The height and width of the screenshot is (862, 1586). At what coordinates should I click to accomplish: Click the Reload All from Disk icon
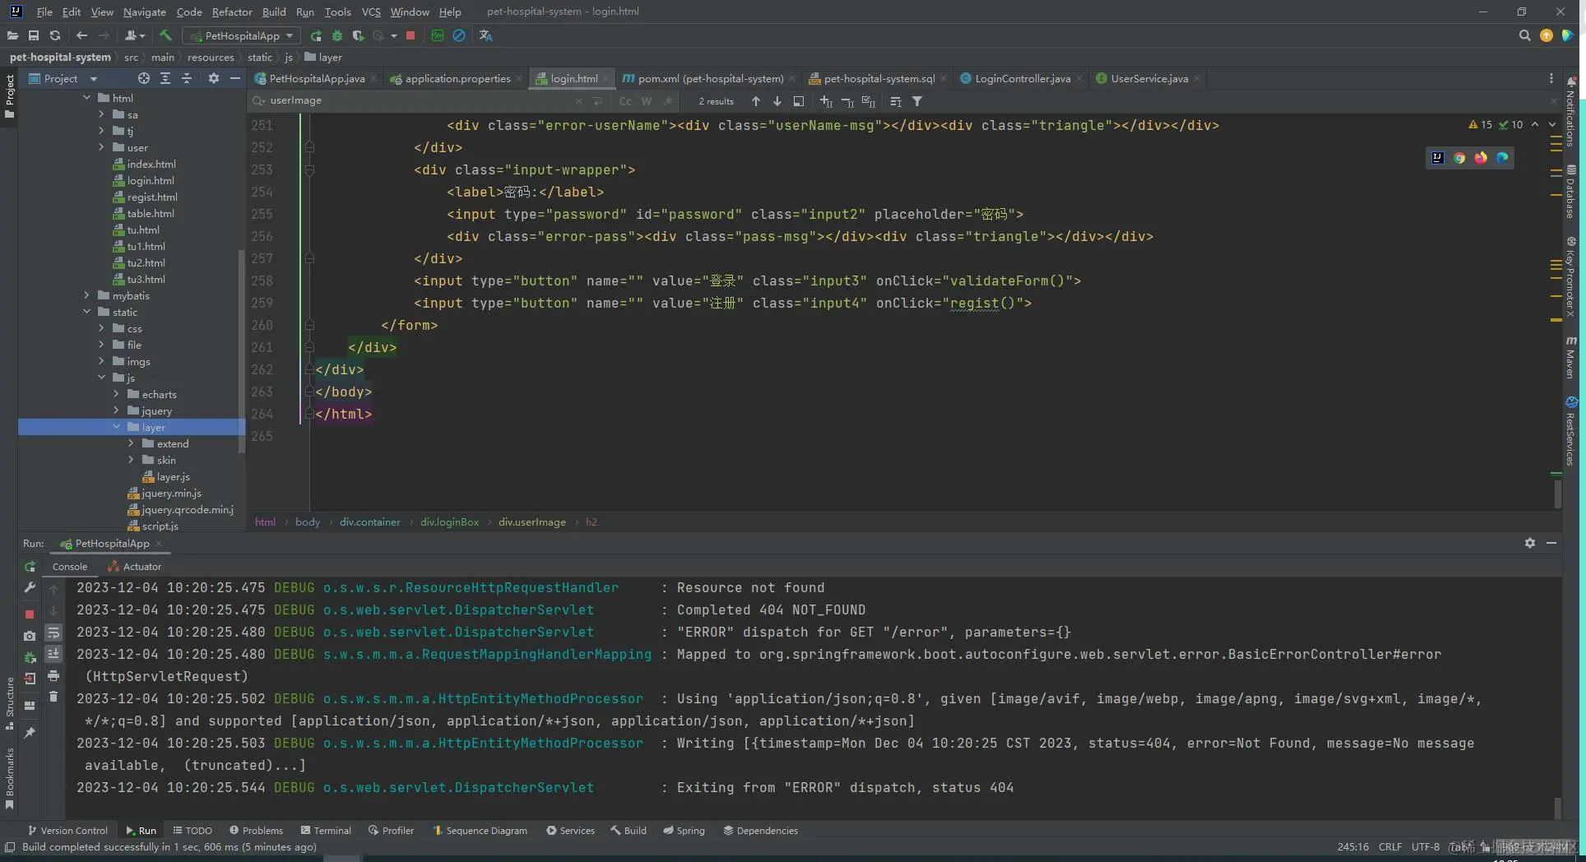click(55, 35)
